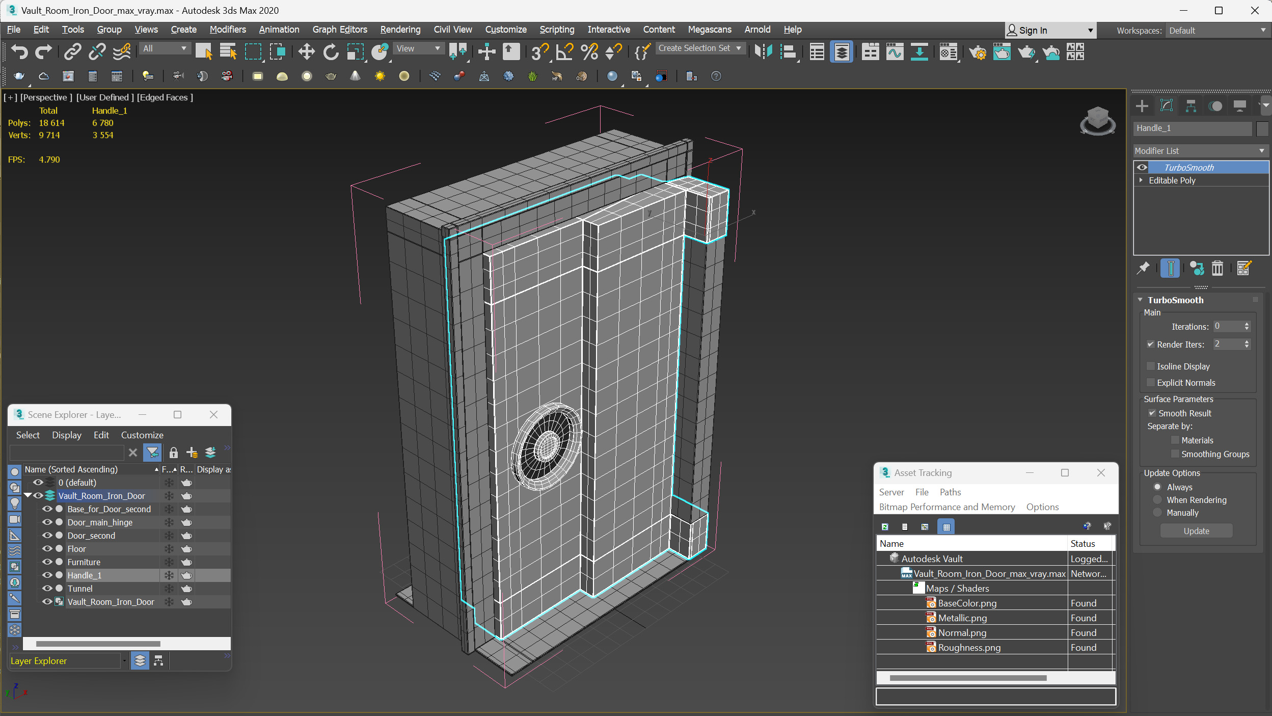Enable Smooth Result checkbox
Screen dimensions: 1272x716
pyautogui.click(x=1152, y=413)
